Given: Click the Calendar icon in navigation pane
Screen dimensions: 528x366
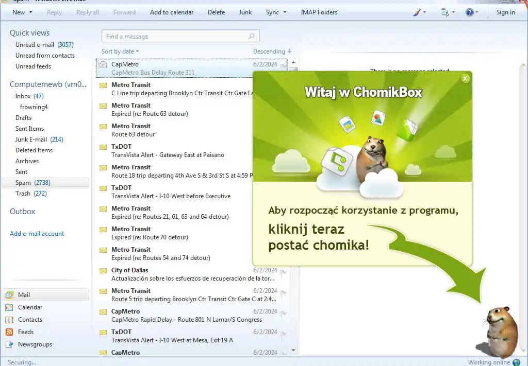Looking at the screenshot, I should pyautogui.click(x=9, y=307).
